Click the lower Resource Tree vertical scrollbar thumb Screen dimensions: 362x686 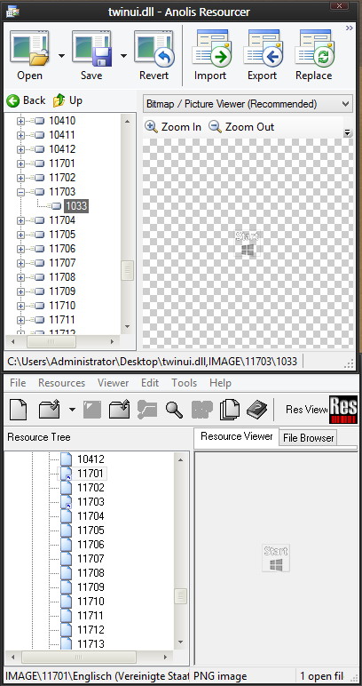point(180,596)
